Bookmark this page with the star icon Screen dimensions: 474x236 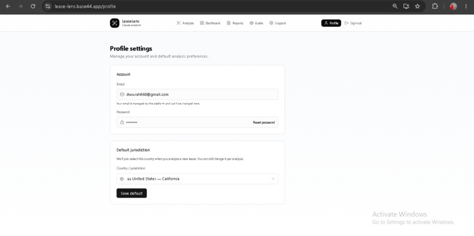click(418, 6)
